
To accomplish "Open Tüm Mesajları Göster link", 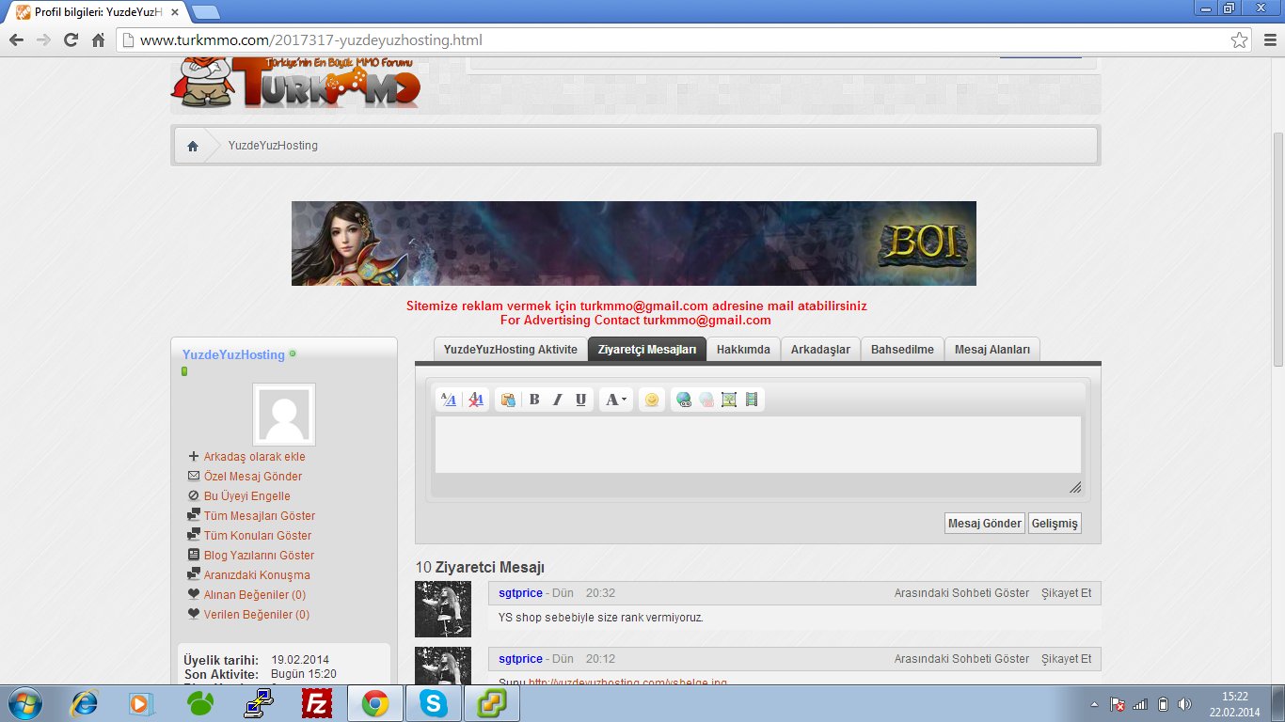I will (260, 516).
